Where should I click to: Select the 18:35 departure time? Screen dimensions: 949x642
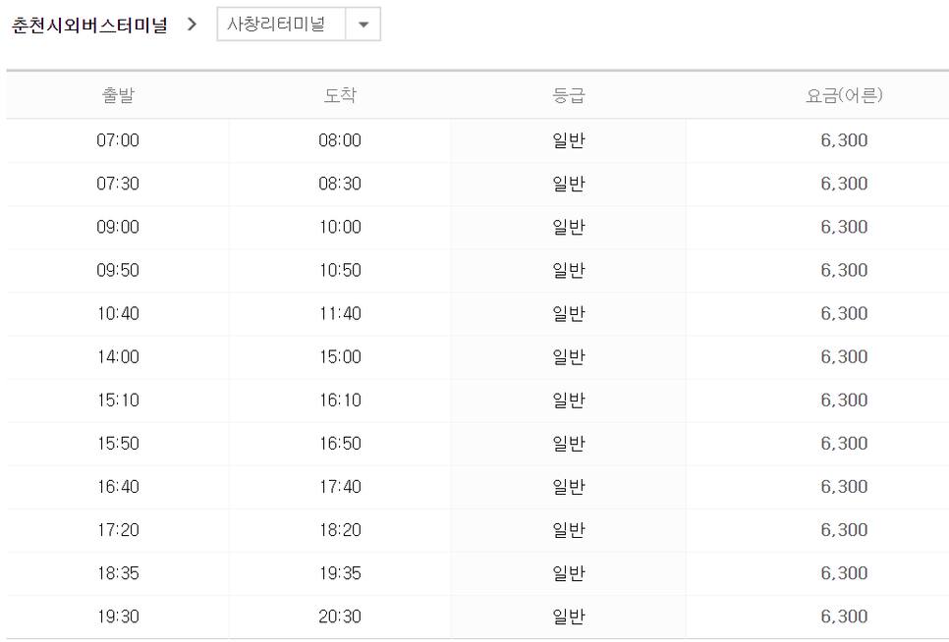[118, 572]
